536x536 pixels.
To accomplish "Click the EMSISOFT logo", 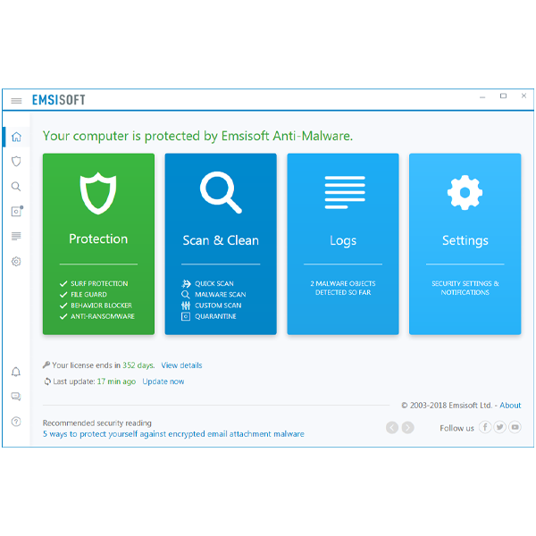I will coord(58,100).
